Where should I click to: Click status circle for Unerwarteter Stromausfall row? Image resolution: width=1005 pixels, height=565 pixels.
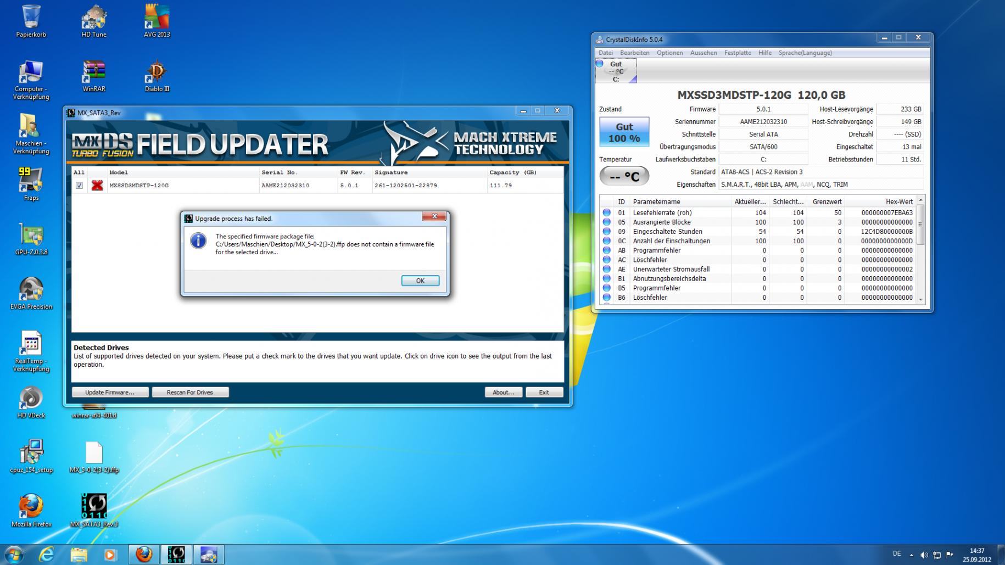point(607,269)
